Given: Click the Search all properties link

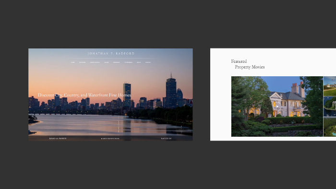Looking at the screenshot, I should 58,139.
